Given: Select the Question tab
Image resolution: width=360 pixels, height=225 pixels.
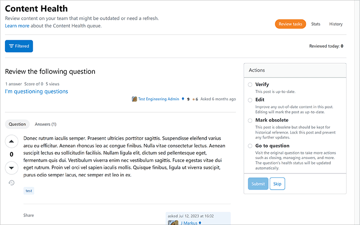Looking at the screenshot, I should point(18,124).
